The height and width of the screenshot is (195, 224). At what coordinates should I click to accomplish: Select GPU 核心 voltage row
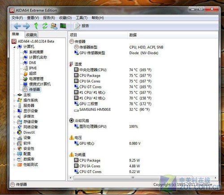pos(108,143)
